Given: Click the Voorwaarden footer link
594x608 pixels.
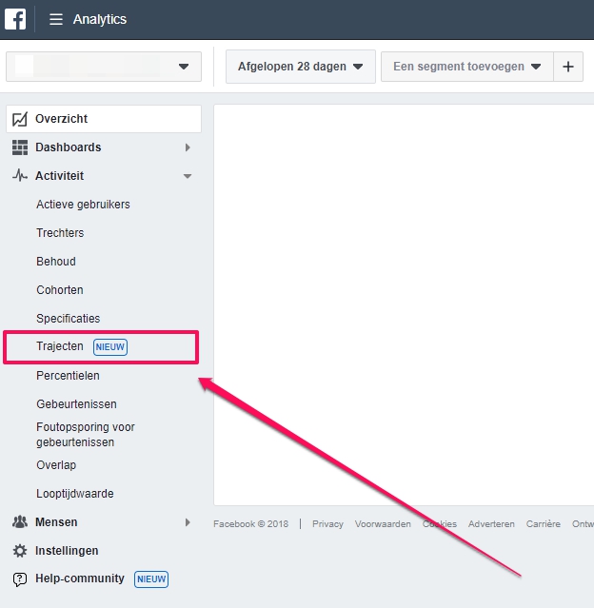Looking at the screenshot, I should click(383, 524).
